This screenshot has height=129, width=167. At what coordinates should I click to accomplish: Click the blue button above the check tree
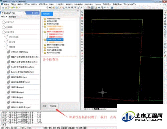coord(47,14)
